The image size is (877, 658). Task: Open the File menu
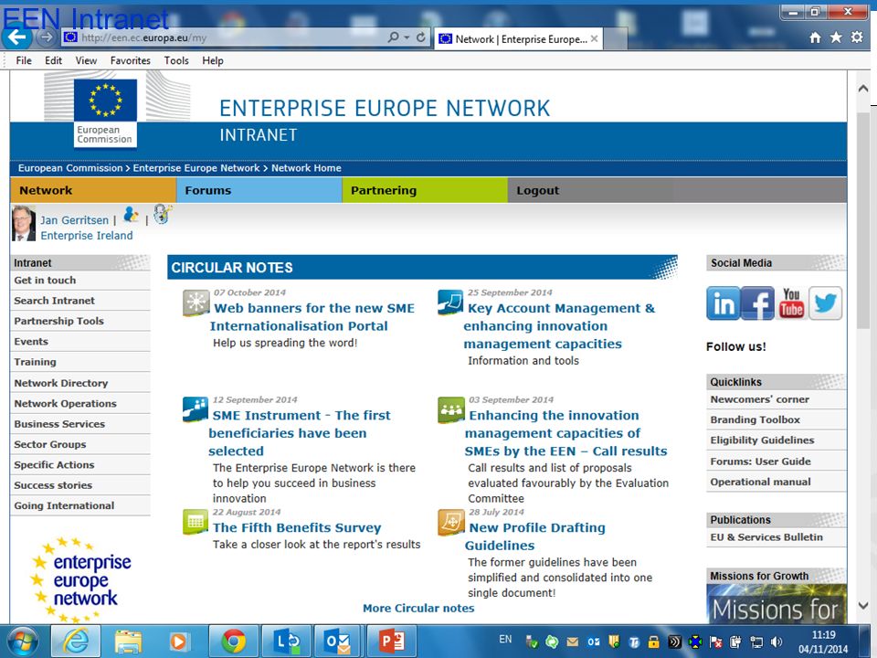click(x=24, y=60)
